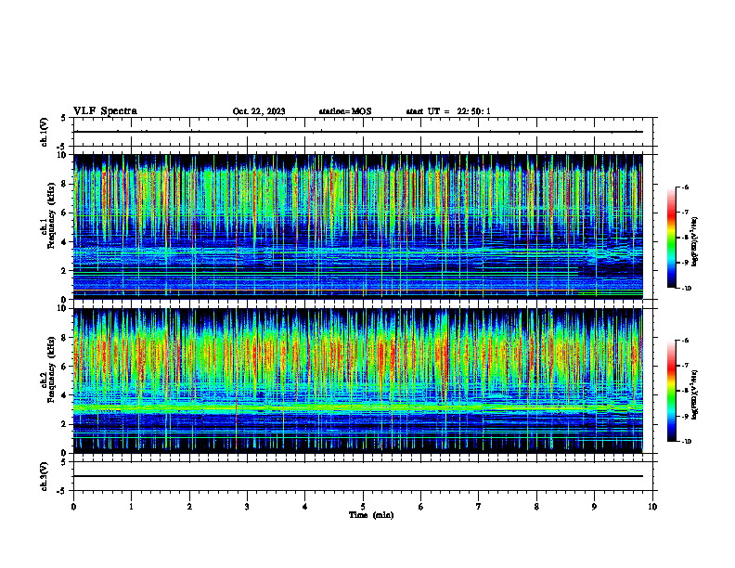
Task: Click the "station=MOS" header label
Action: (x=345, y=111)
